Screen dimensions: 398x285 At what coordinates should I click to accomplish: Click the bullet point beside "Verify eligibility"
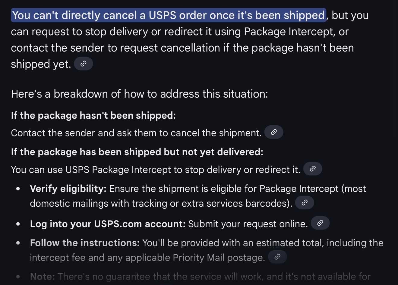[18, 189]
